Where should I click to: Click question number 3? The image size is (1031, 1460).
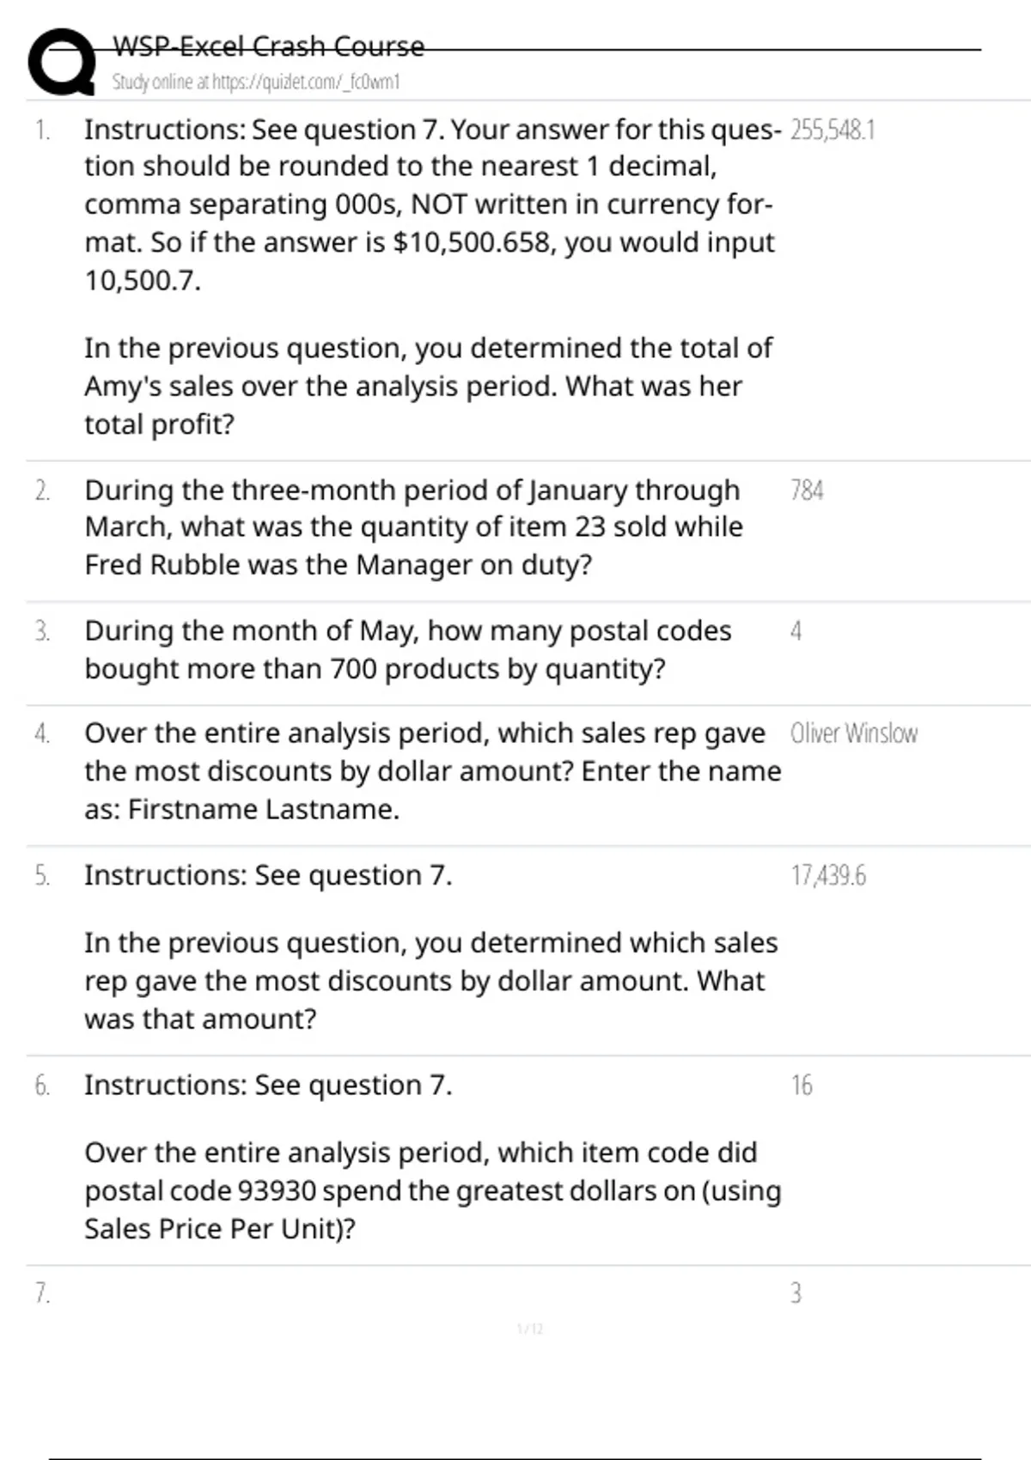(x=42, y=631)
